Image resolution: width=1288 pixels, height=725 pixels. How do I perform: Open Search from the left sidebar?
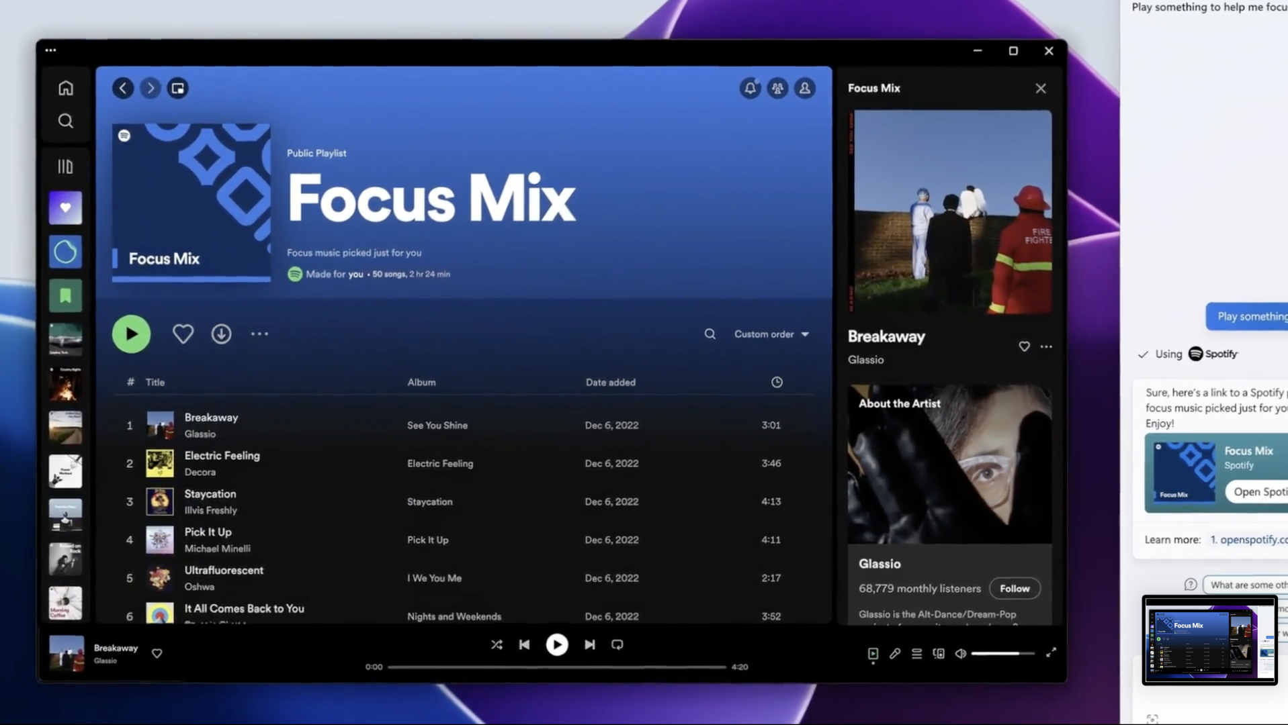[65, 121]
